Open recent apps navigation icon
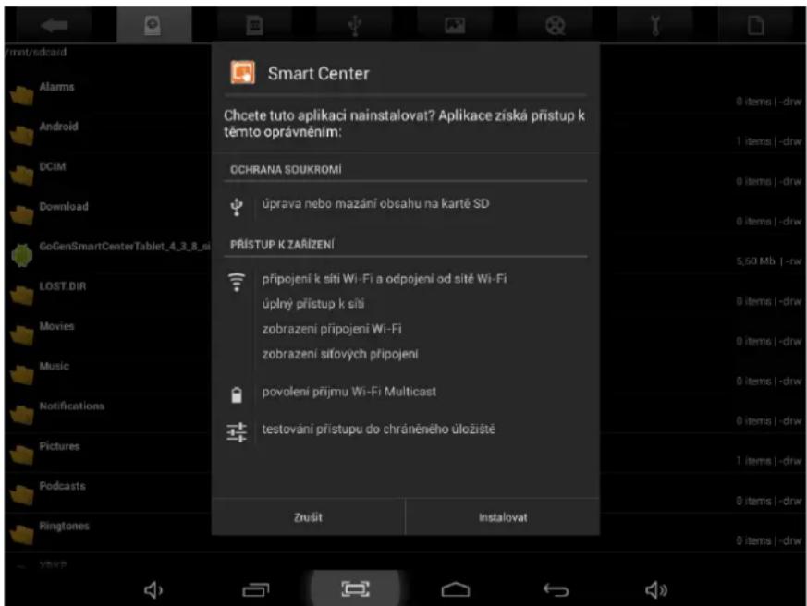 256,589
